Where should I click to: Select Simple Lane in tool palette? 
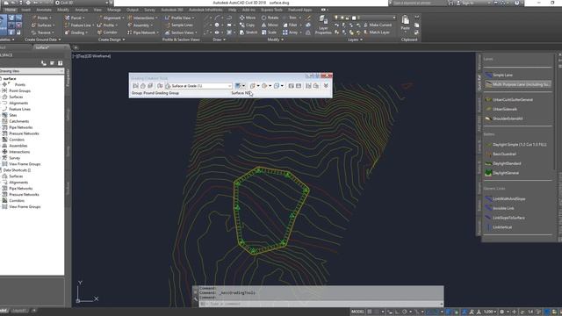click(x=499, y=75)
